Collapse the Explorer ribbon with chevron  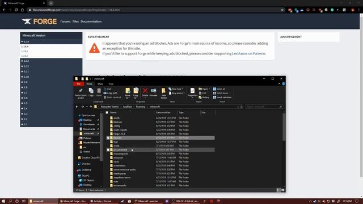279,84
